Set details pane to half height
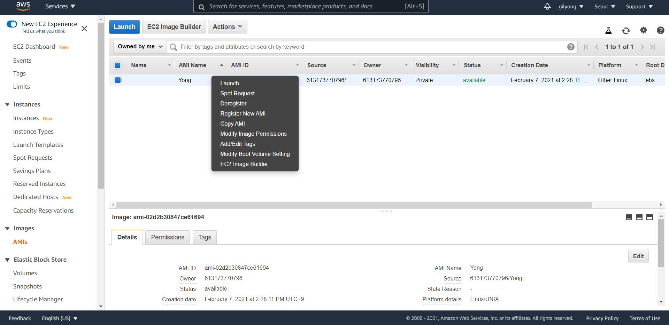 (x=639, y=217)
